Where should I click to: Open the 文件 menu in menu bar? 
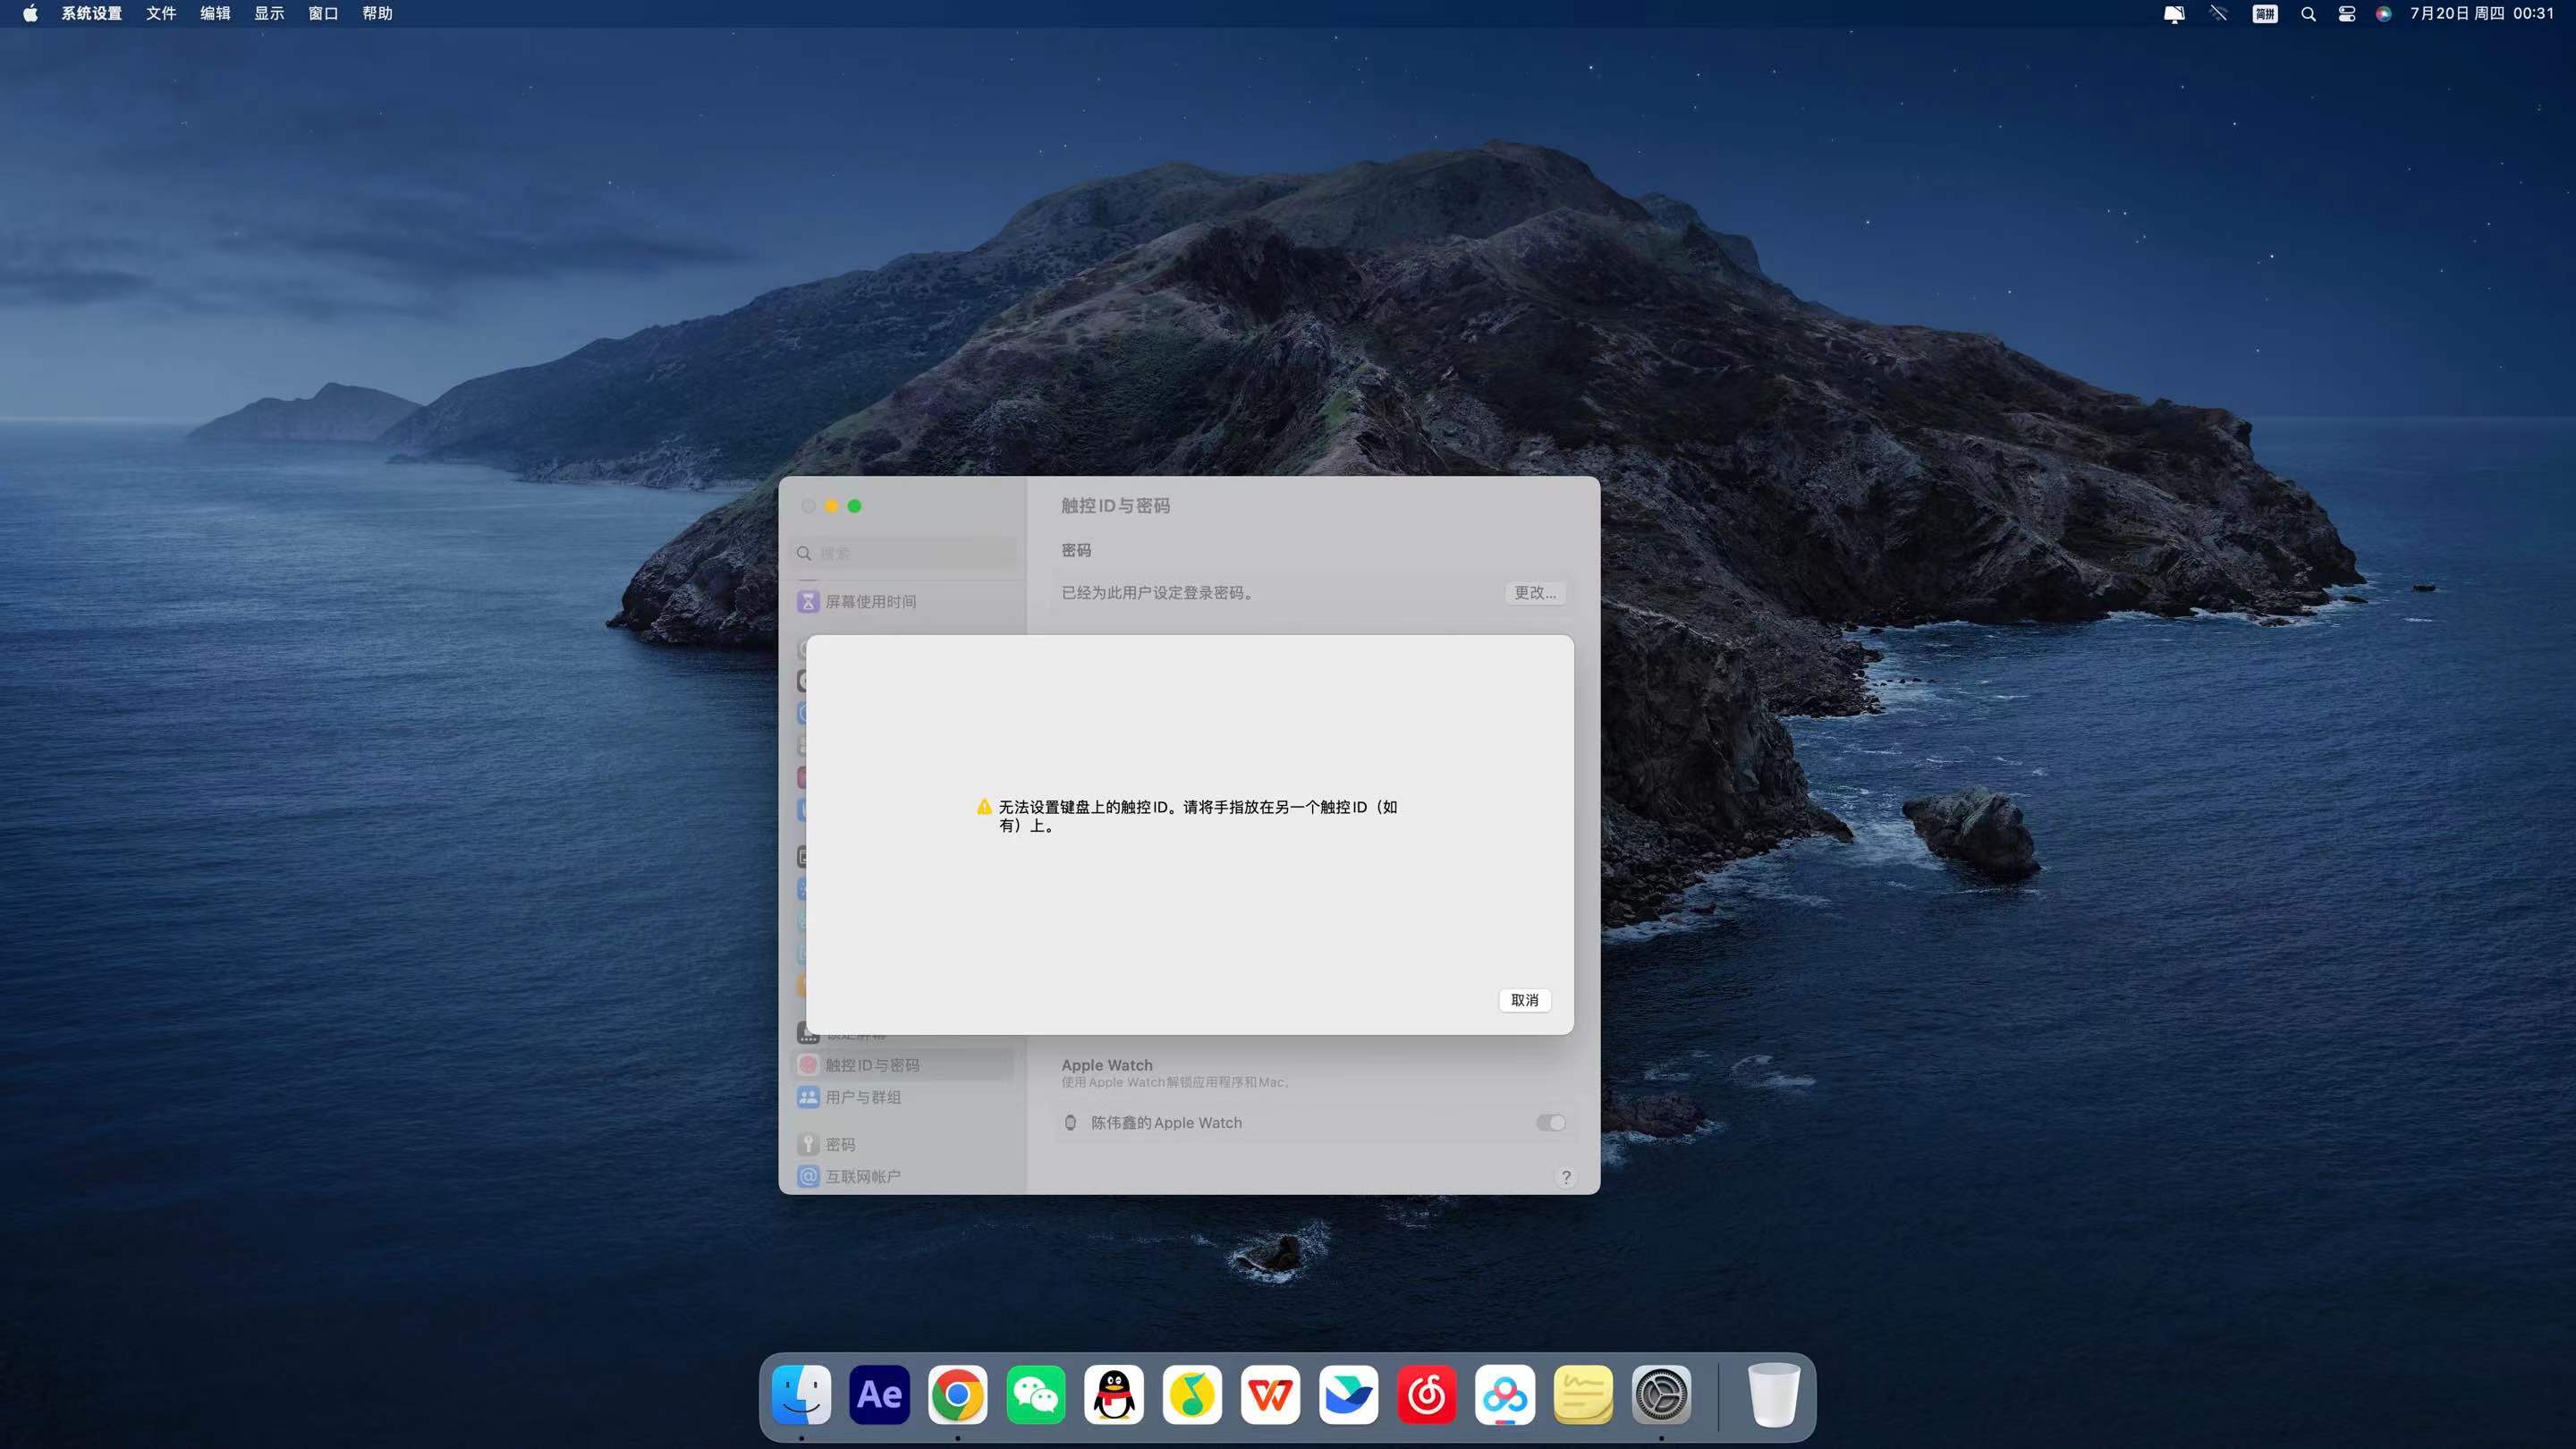[x=161, y=13]
